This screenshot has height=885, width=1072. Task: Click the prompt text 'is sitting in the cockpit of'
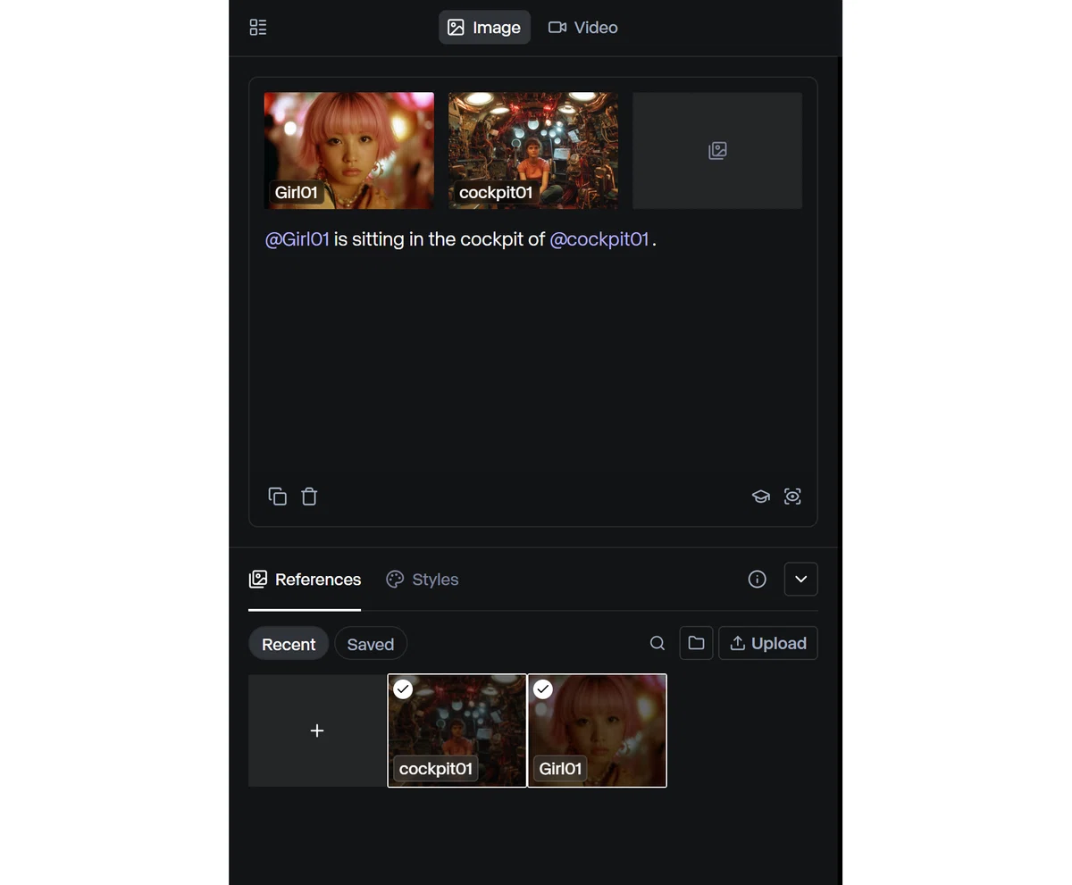point(440,239)
